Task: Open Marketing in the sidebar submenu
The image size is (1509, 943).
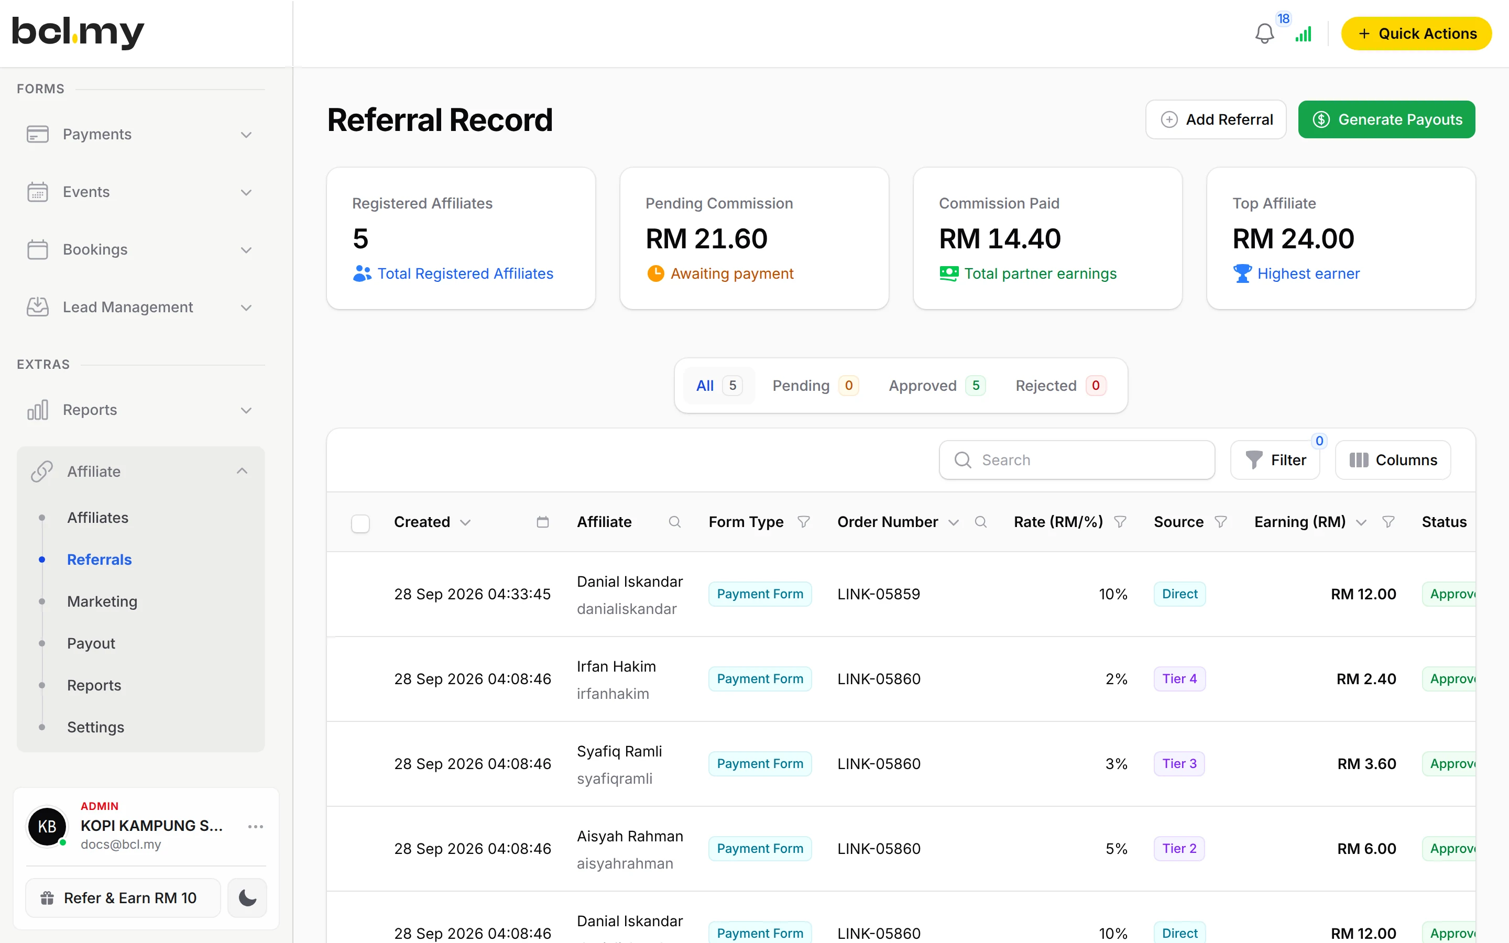Action: [102, 601]
